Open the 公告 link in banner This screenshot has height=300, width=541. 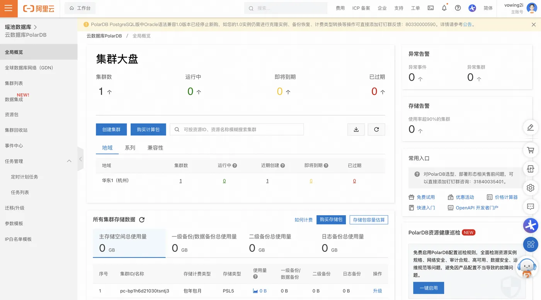point(467,24)
